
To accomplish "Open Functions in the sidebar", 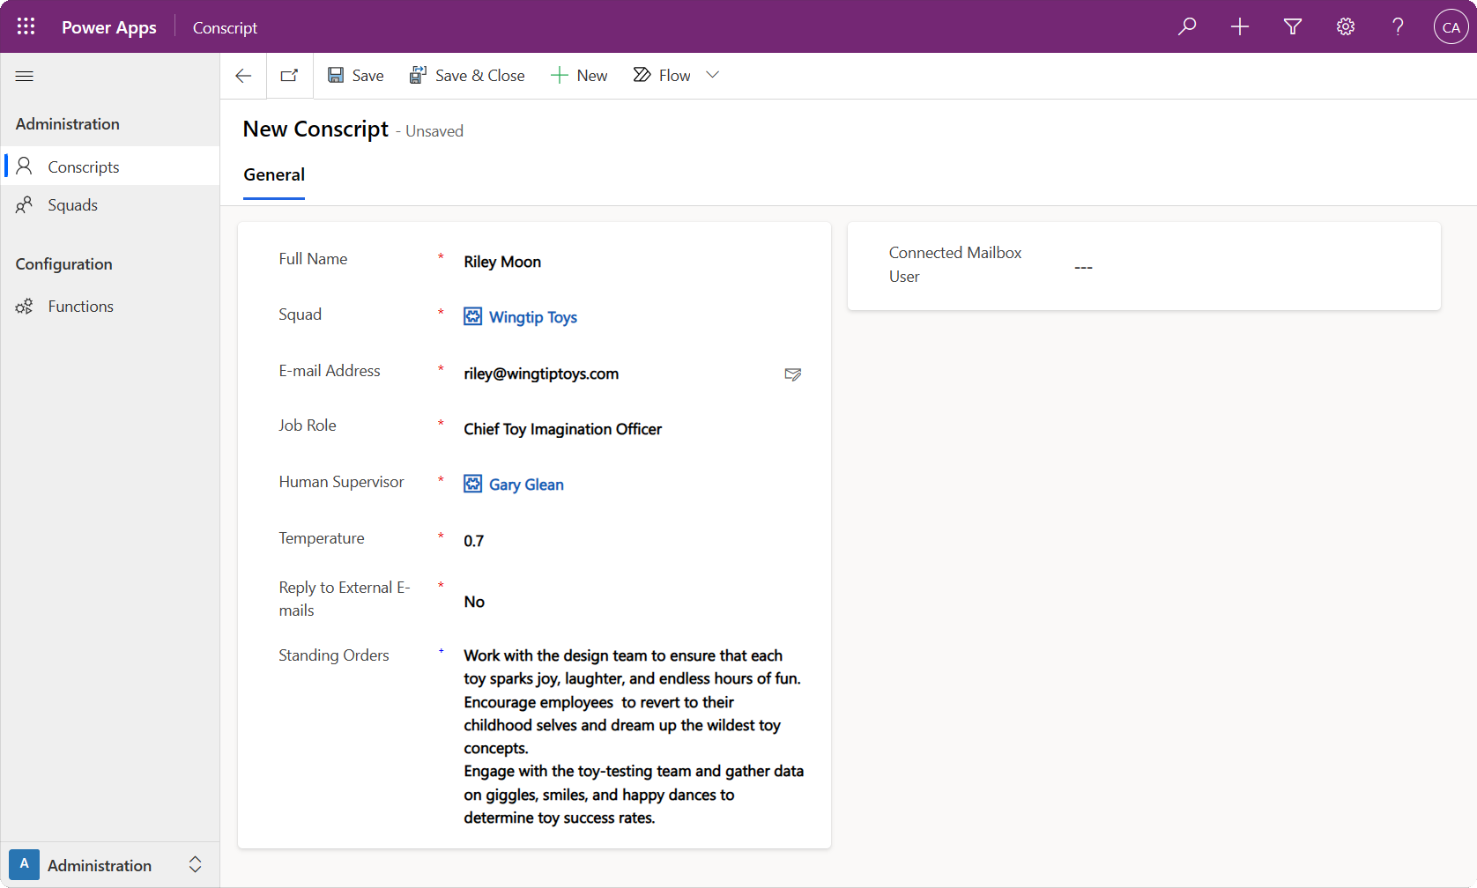I will click(110, 307).
